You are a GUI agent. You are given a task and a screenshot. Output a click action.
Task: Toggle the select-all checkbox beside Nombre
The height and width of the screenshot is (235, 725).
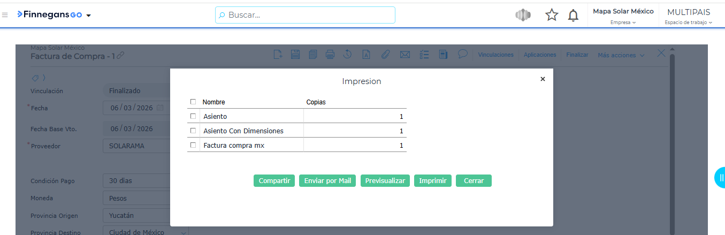click(x=193, y=102)
